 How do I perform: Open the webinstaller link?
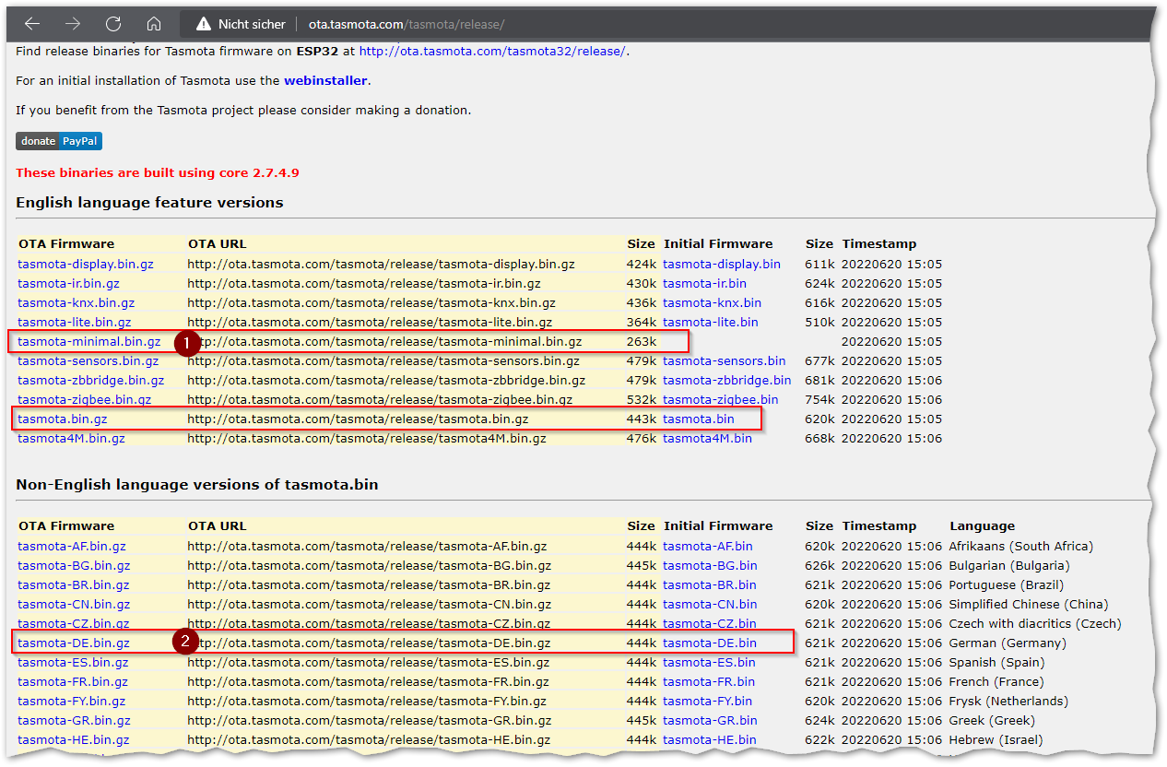coord(325,81)
